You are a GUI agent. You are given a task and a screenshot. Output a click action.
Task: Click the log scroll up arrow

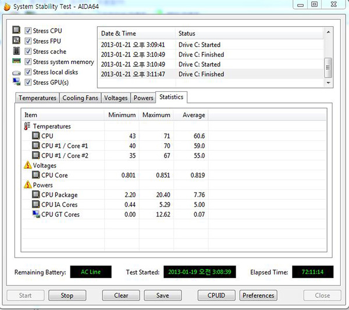pos(328,32)
